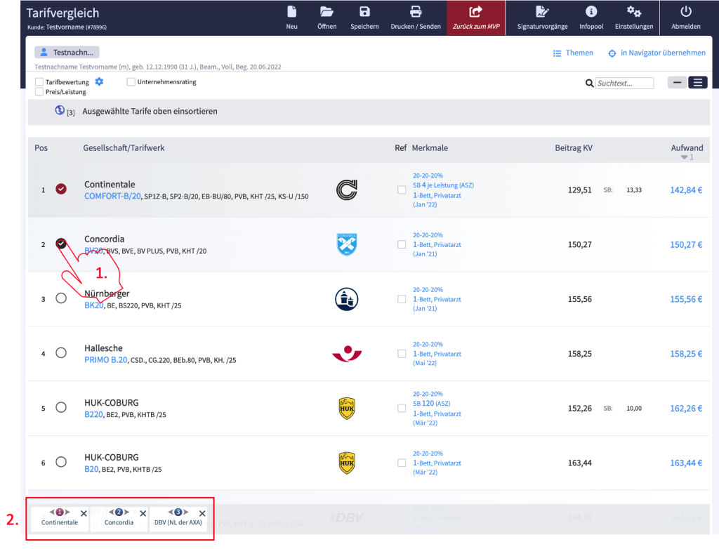The width and height of the screenshot is (719, 549).
Task: Open Drucken / Senden printer option
Action: (x=416, y=18)
